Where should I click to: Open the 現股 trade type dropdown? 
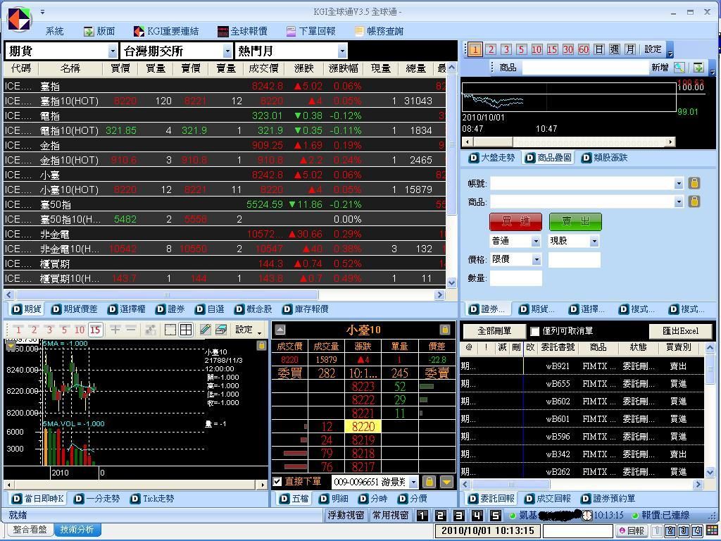tap(594, 241)
